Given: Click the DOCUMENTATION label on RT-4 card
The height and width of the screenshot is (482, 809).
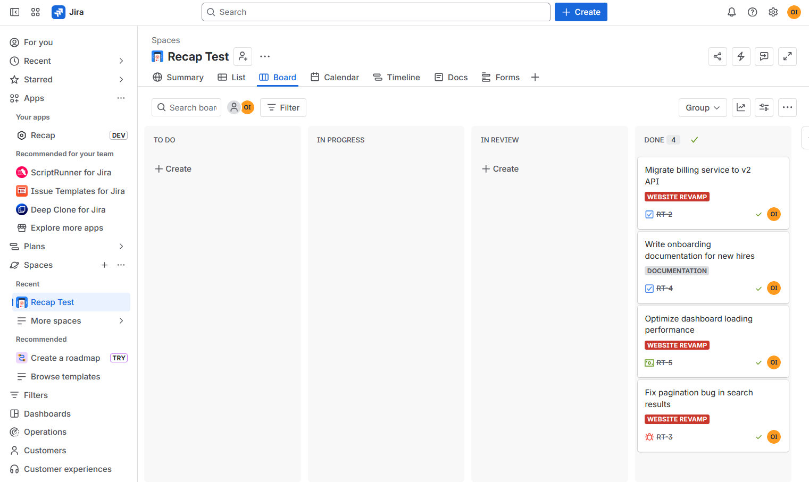Looking at the screenshot, I should point(677,271).
